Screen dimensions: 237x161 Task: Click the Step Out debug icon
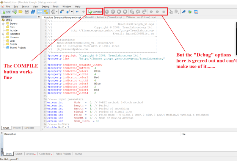coord(144,12)
